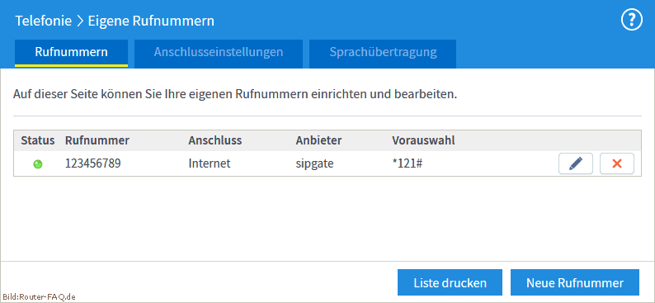Select the Status column header
Image resolution: width=655 pixels, height=303 pixels.
coord(38,141)
